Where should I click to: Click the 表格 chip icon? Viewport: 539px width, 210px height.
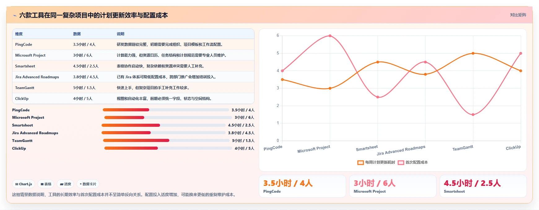[x=42, y=184]
